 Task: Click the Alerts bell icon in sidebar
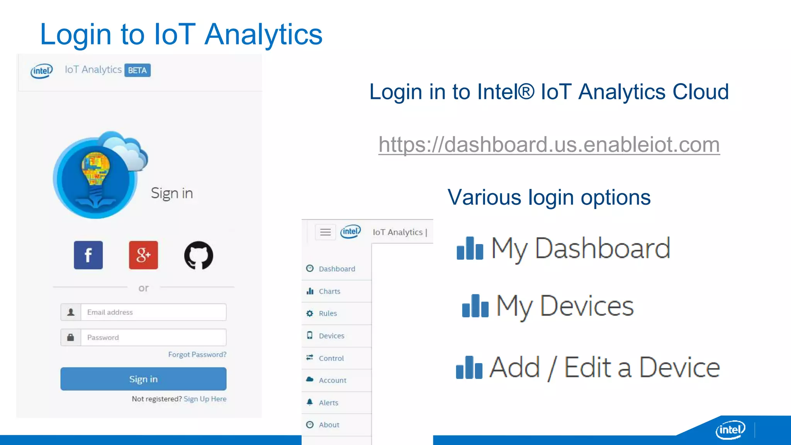310,402
